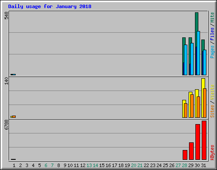This screenshot has width=217, height=170.
Task: Click day 29 on the x-axis
Action: 191,165
